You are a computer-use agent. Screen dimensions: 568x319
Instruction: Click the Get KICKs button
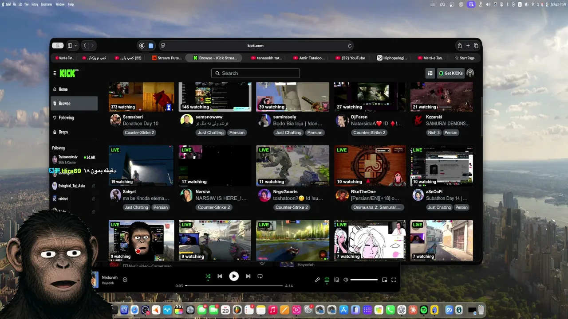pyautogui.click(x=451, y=73)
